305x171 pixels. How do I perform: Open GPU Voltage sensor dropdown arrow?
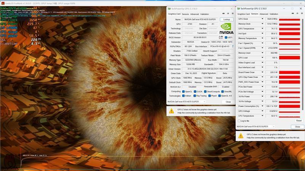coord(262,111)
